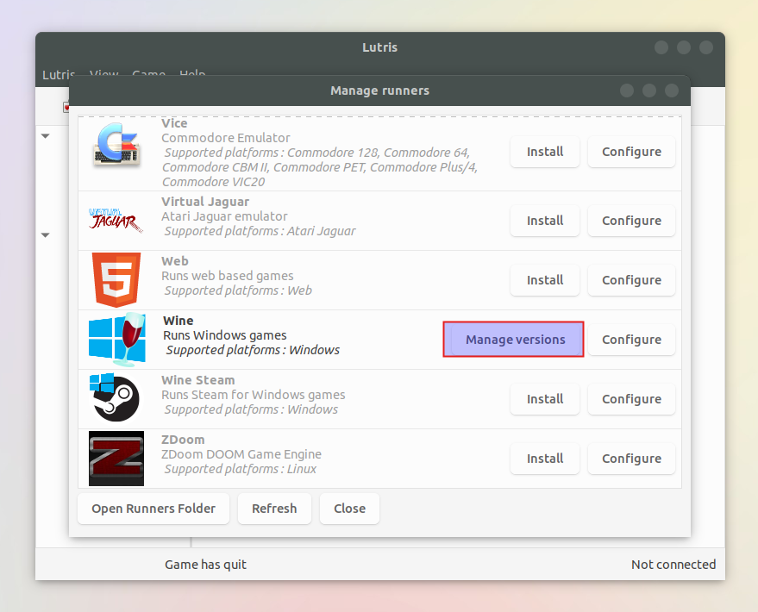Install the ZDoom runner

tap(544, 458)
